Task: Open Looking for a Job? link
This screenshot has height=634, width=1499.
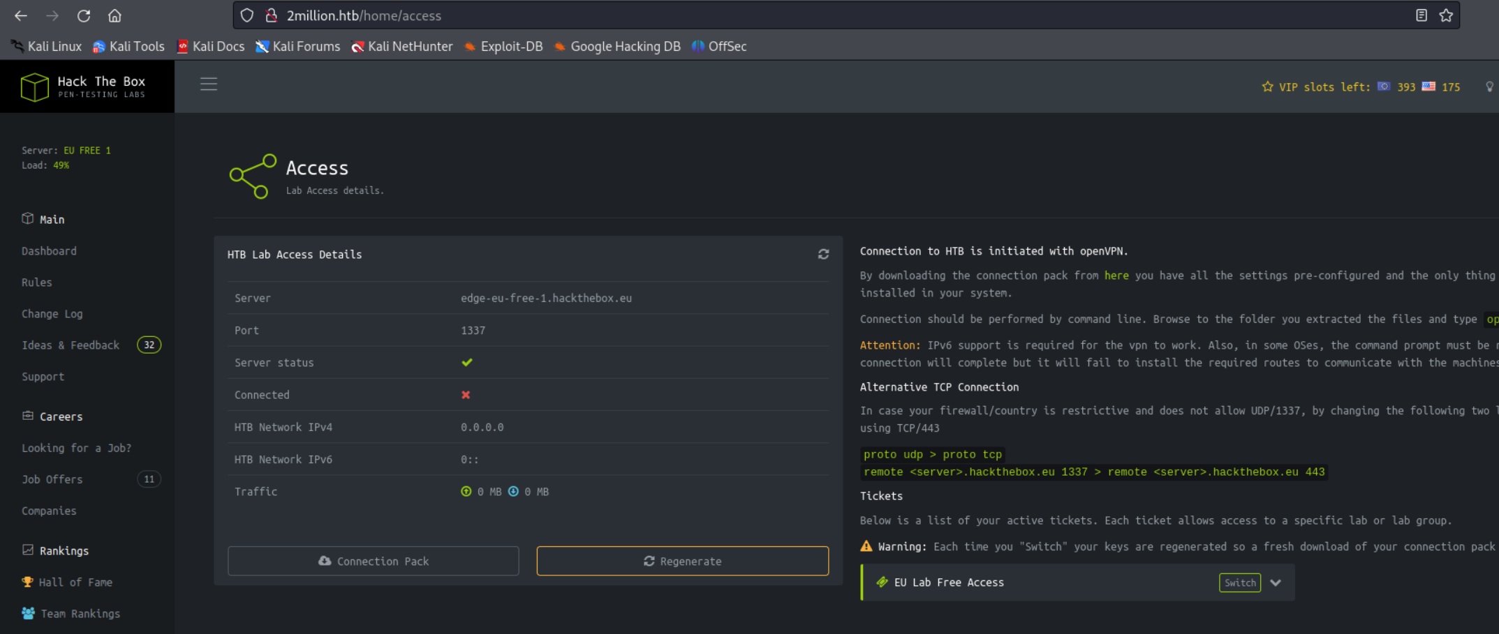Action: (x=76, y=448)
